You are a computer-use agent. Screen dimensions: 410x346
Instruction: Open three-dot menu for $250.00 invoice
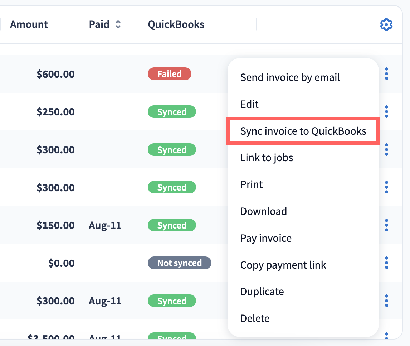pos(386,112)
